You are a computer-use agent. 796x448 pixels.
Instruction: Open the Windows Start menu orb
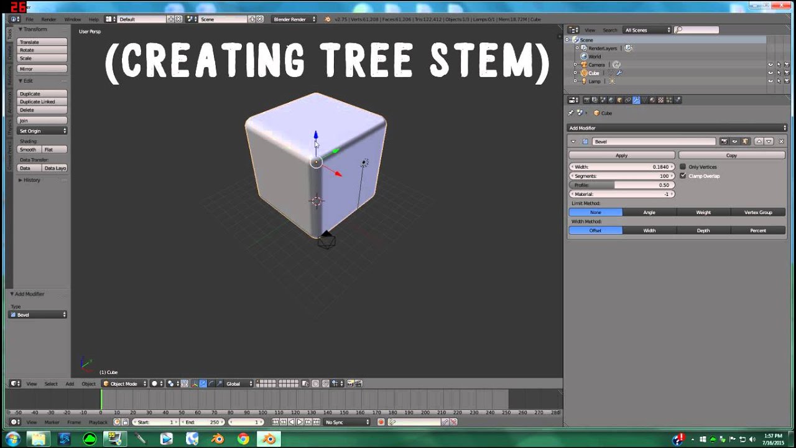[x=12, y=439]
